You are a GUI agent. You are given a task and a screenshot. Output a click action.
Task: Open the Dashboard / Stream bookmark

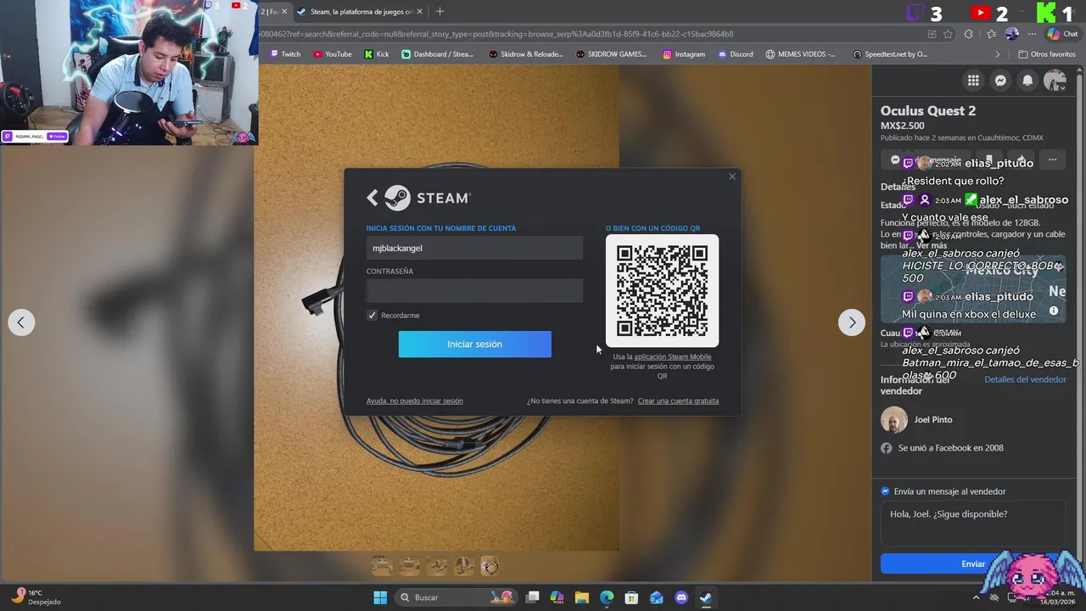pyautogui.click(x=438, y=54)
